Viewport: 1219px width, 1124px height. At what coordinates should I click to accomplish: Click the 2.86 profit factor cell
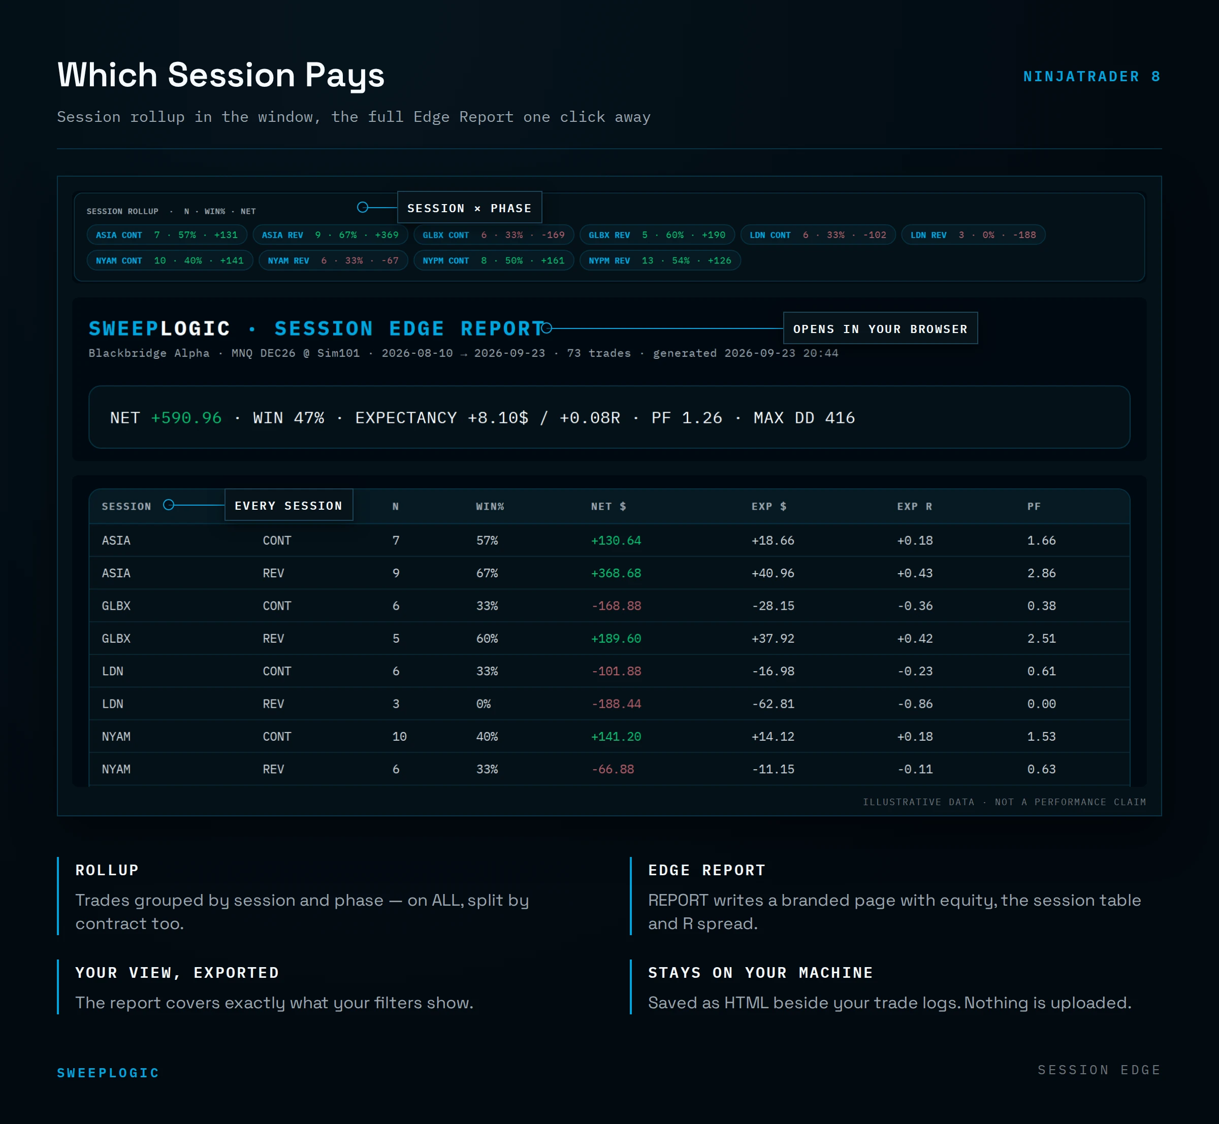(x=1041, y=573)
